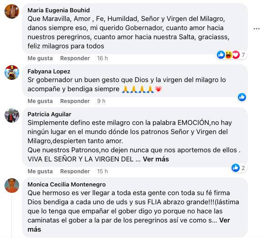
Task: Click the thumbs-up reaction on Fabyana Lopez's comment
Action: (x=242, y=97)
